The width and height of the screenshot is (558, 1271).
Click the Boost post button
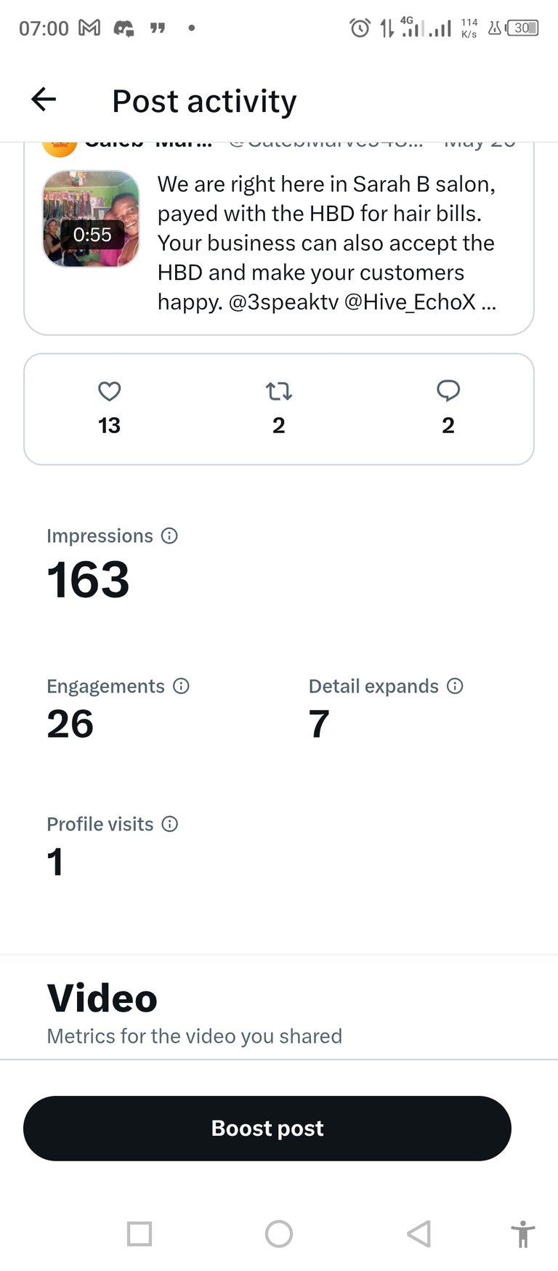click(267, 1129)
